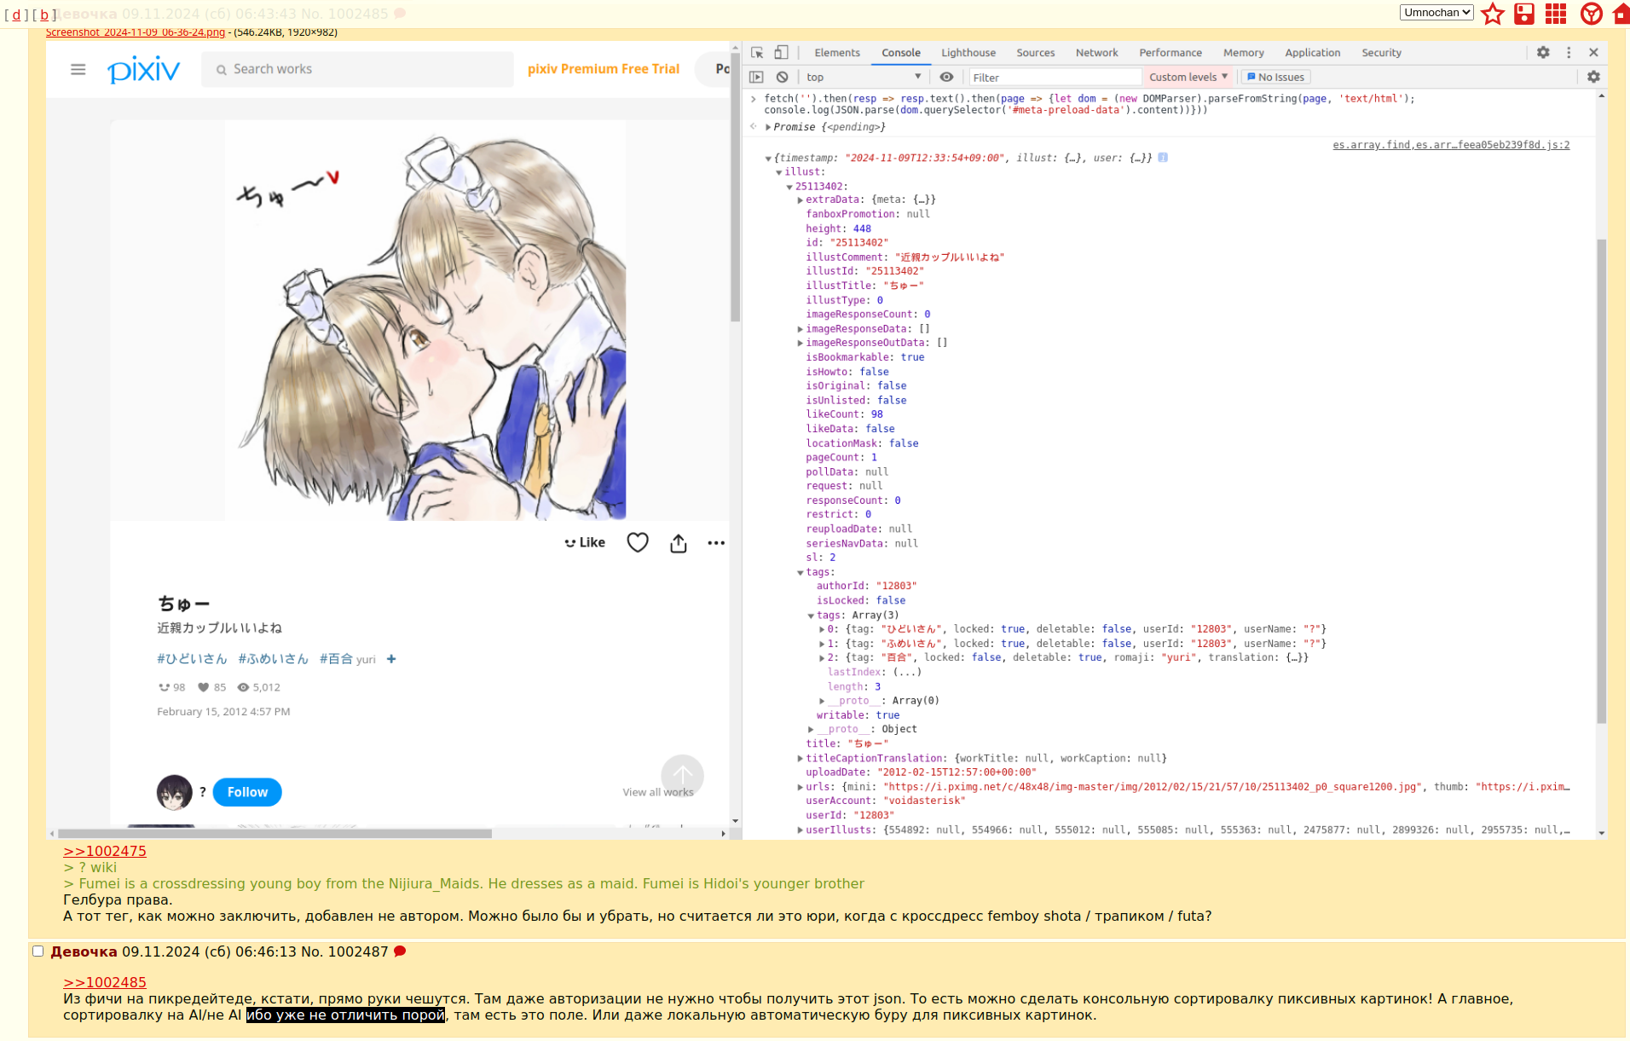1630x1041 pixels.
Task: Click the share icon below the artwork
Action: coord(678,543)
